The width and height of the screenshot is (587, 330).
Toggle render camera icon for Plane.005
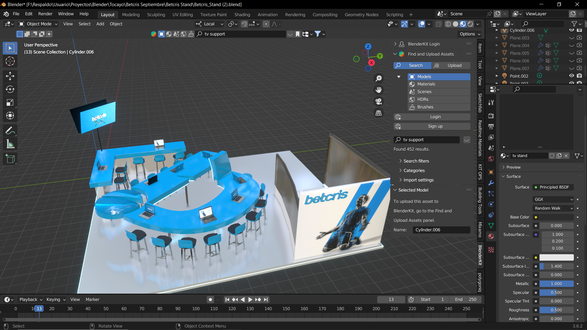[x=579, y=53]
